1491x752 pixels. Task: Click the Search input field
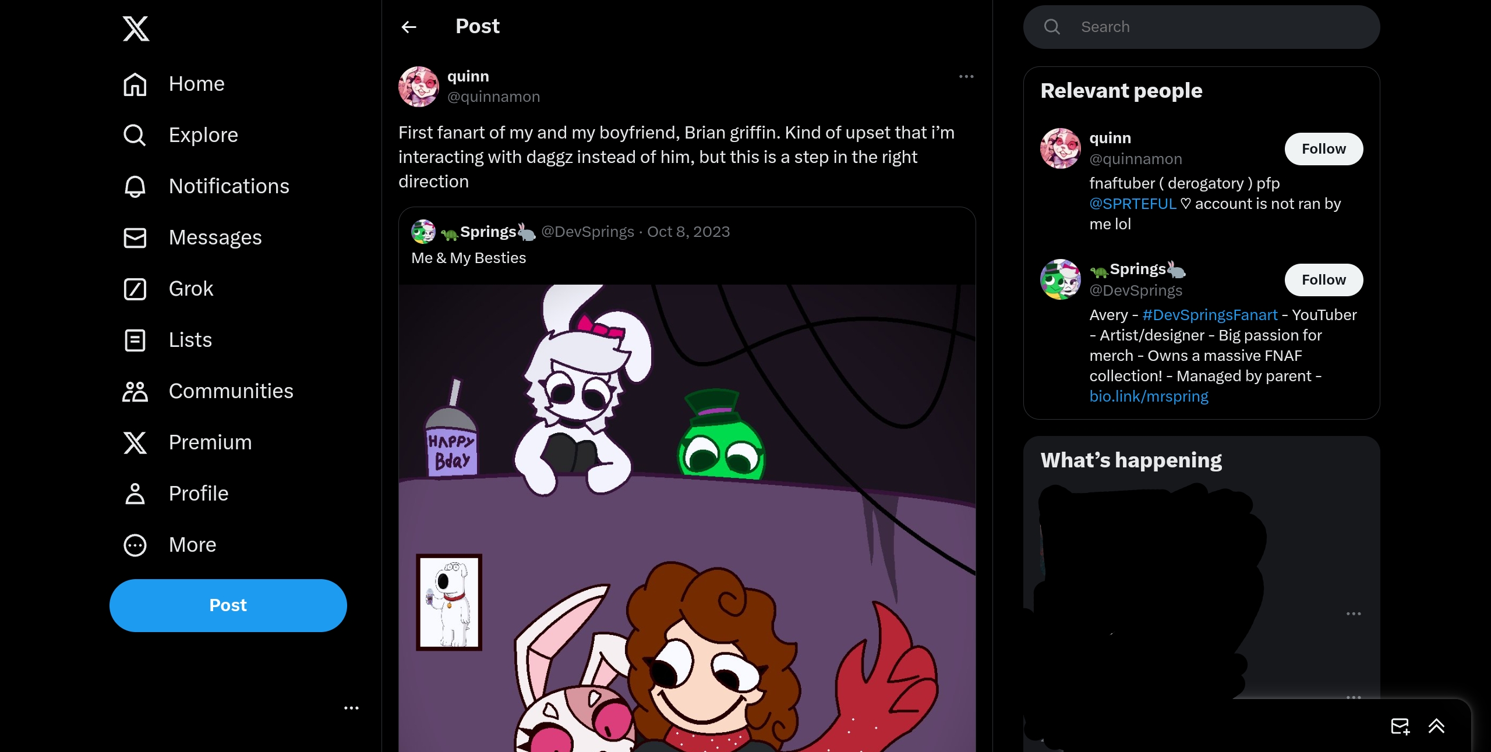tap(1202, 27)
